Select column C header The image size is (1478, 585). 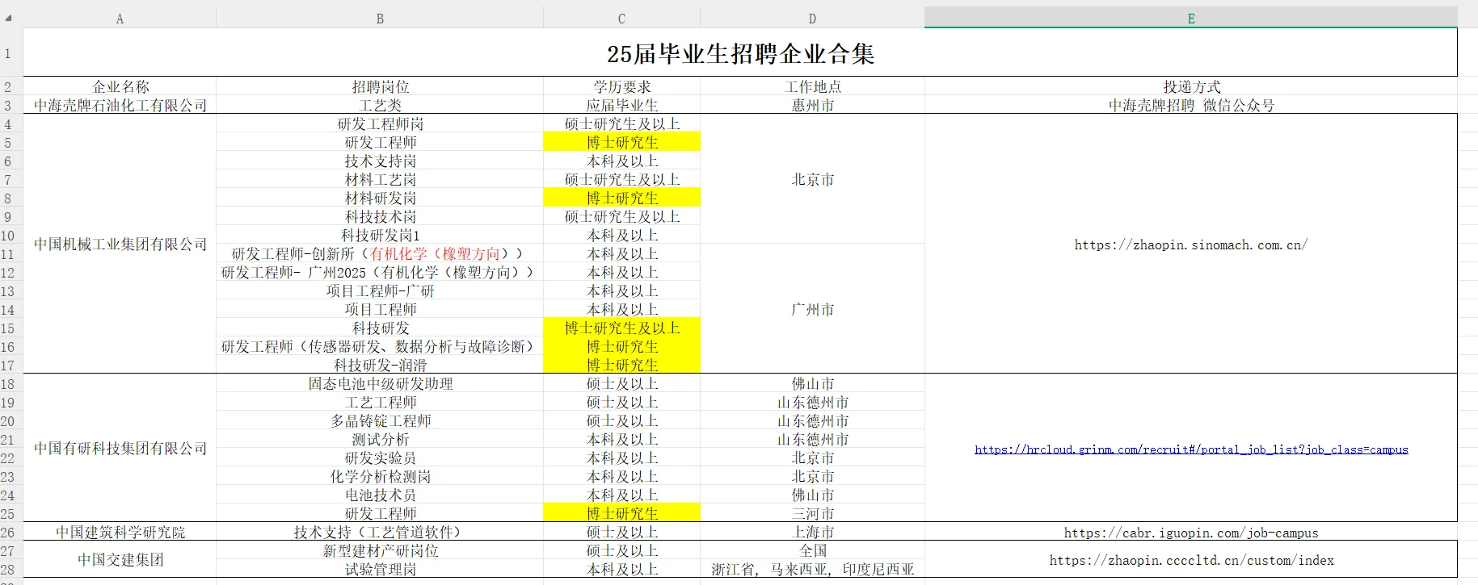pos(621,18)
